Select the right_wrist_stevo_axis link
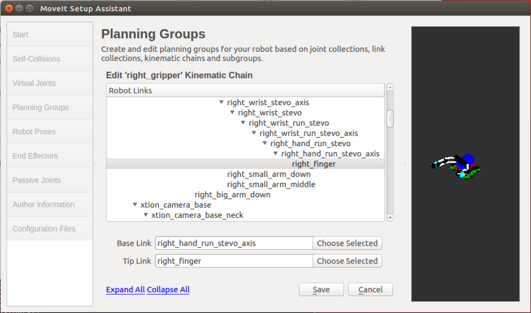 click(x=268, y=102)
